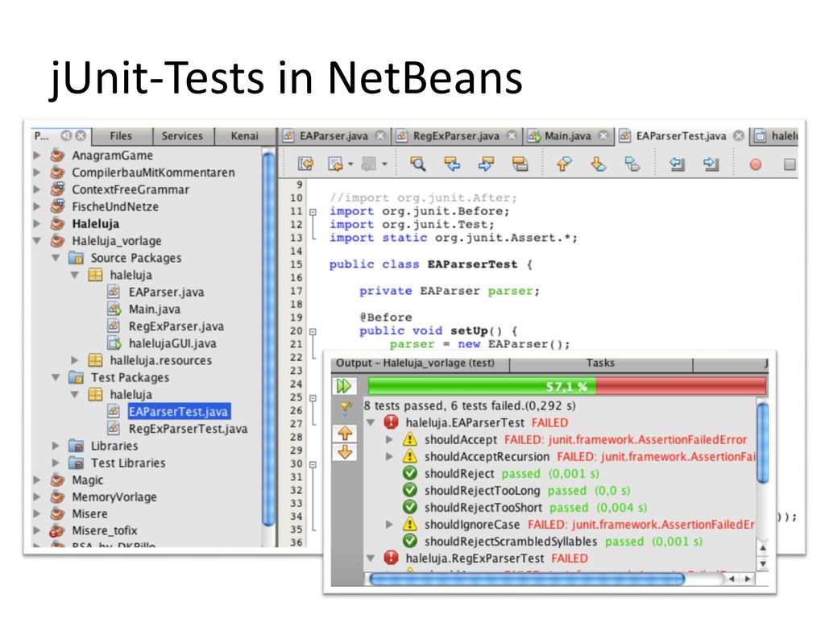Select EAParserTest.java in the project tree
The image size is (825, 619).
click(x=178, y=412)
